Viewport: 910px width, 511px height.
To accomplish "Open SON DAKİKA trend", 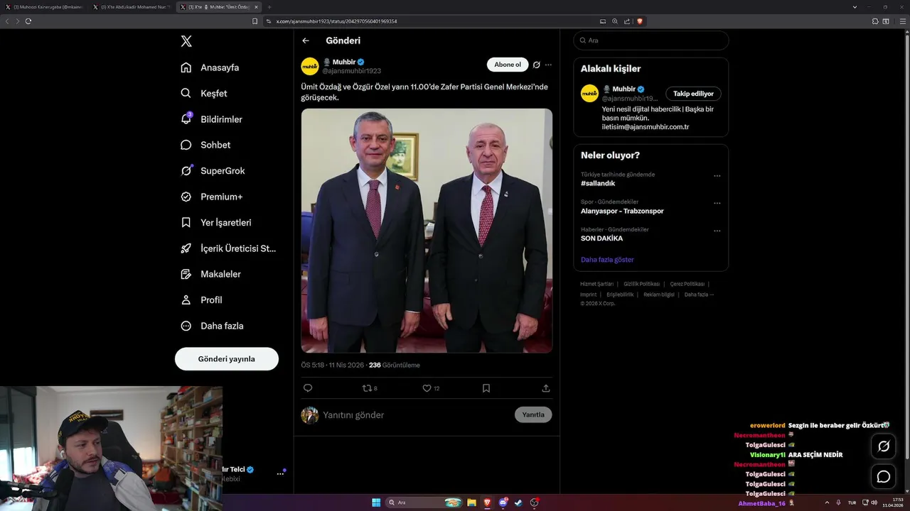I will 601,238.
